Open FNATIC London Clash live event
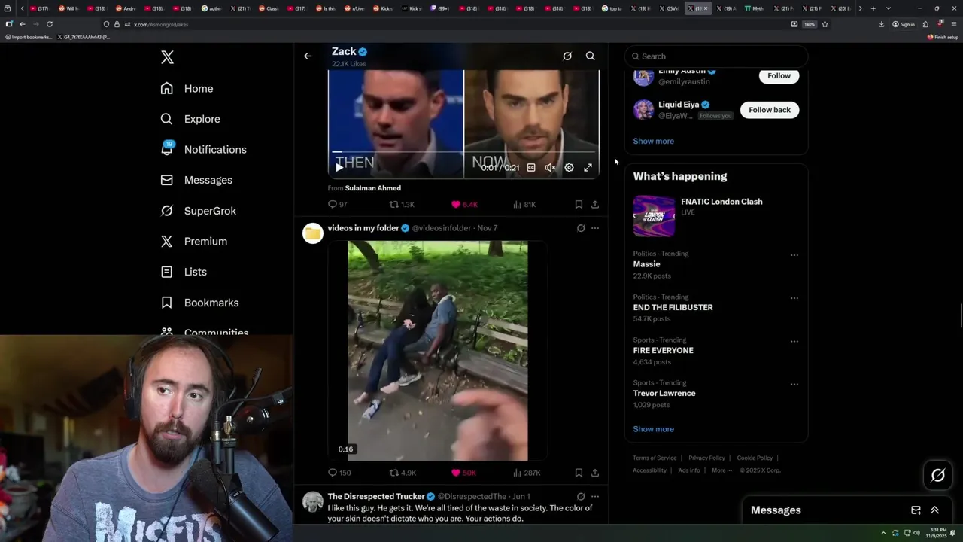This screenshot has height=542, width=963. [716, 216]
